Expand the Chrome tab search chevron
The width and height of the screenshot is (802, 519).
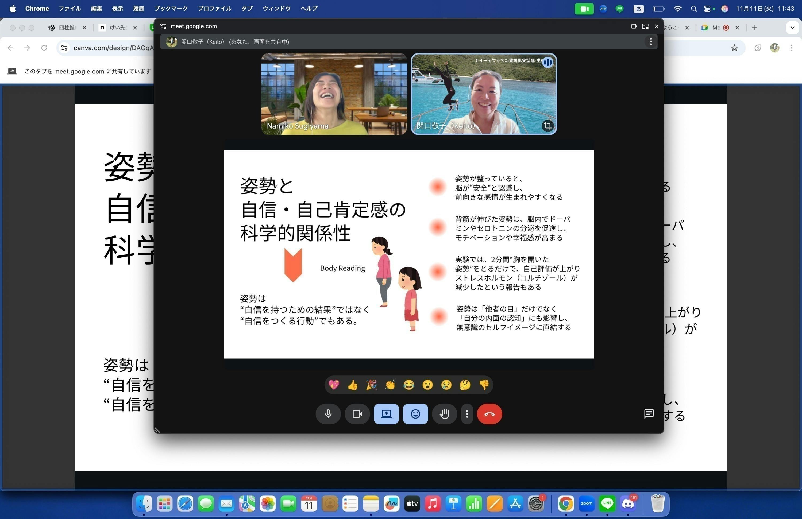792,28
